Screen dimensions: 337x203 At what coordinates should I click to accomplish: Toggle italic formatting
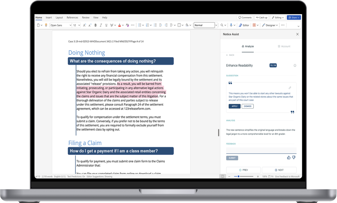coord(101,25)
